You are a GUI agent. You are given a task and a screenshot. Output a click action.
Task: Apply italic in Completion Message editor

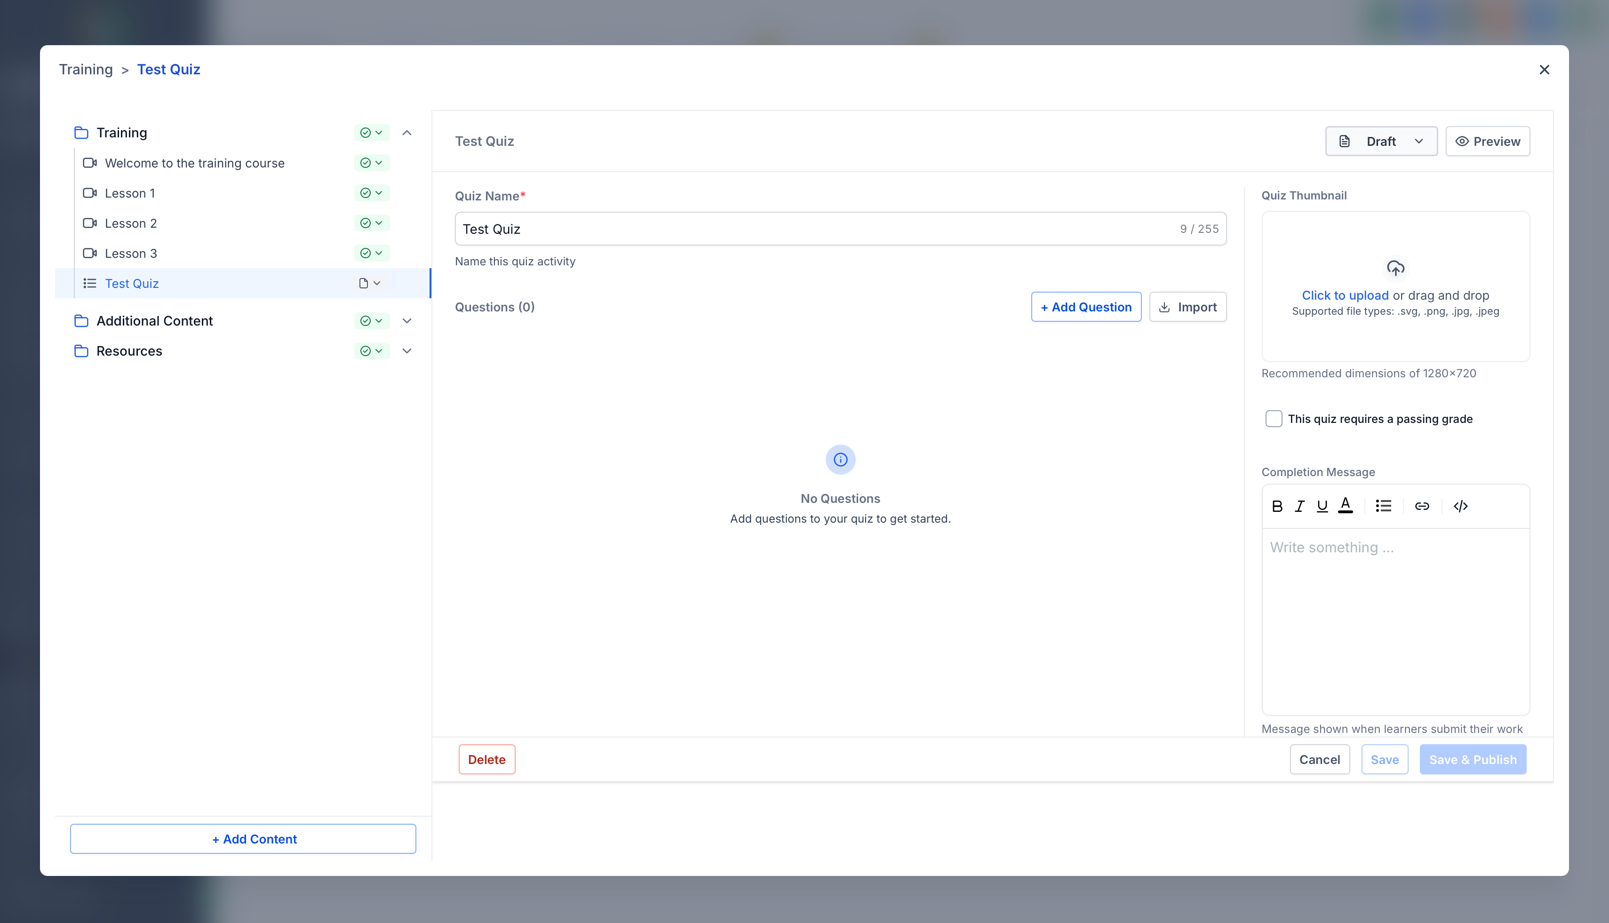click(x=1299, y=506)
